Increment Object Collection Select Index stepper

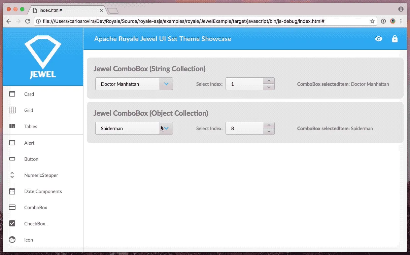pos(269,125)
